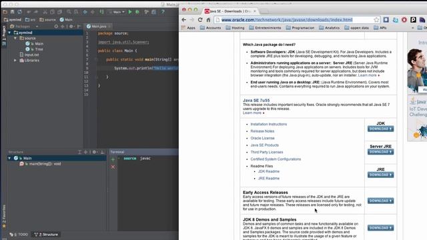
Task: Click the Cut scissors icon
Action: [45, 12]
